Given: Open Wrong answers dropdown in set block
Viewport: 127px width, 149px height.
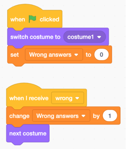Looking at the screenshot, I should coord(54,55).
